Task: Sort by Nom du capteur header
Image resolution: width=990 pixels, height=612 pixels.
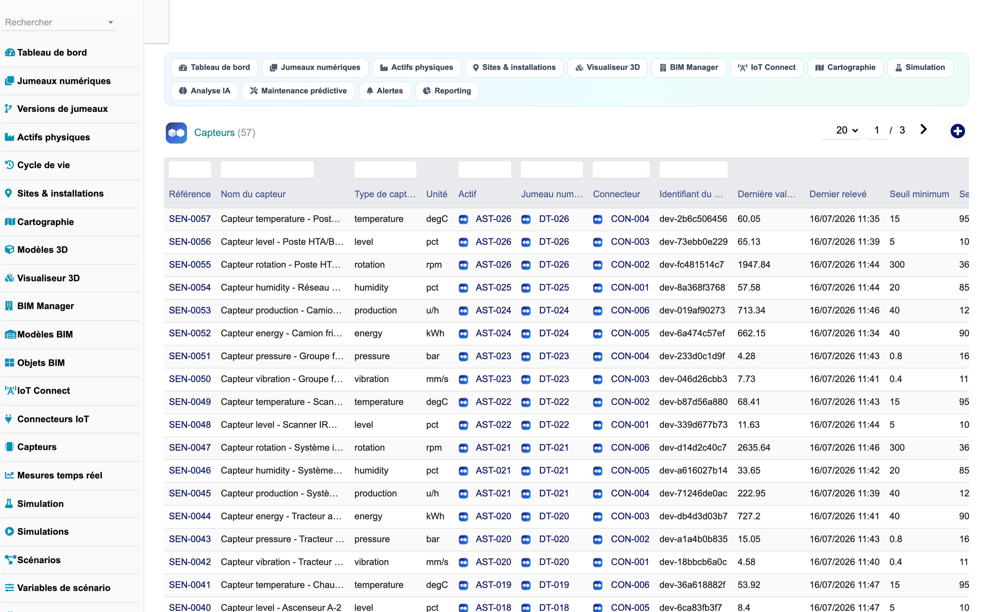Action: [253, 194]
